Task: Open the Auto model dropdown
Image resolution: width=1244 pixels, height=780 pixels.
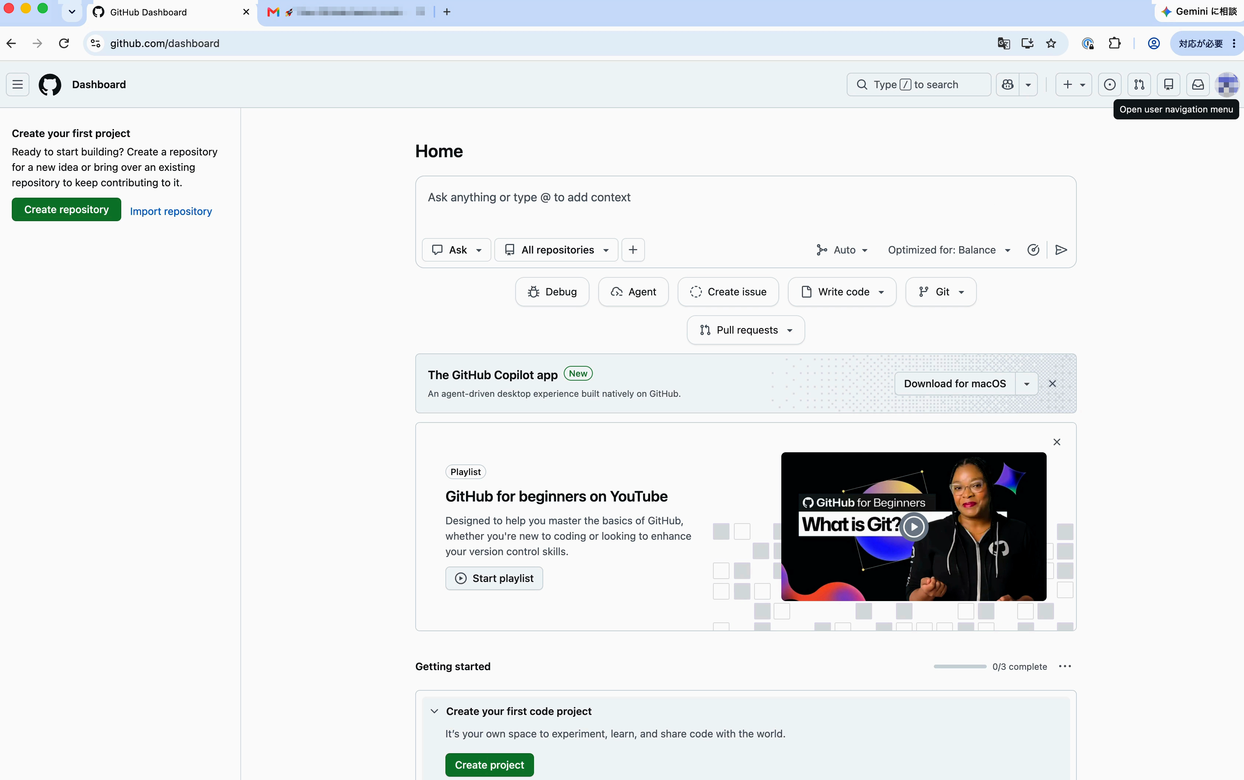Action: pyautogui.click(x=842, y=250)
